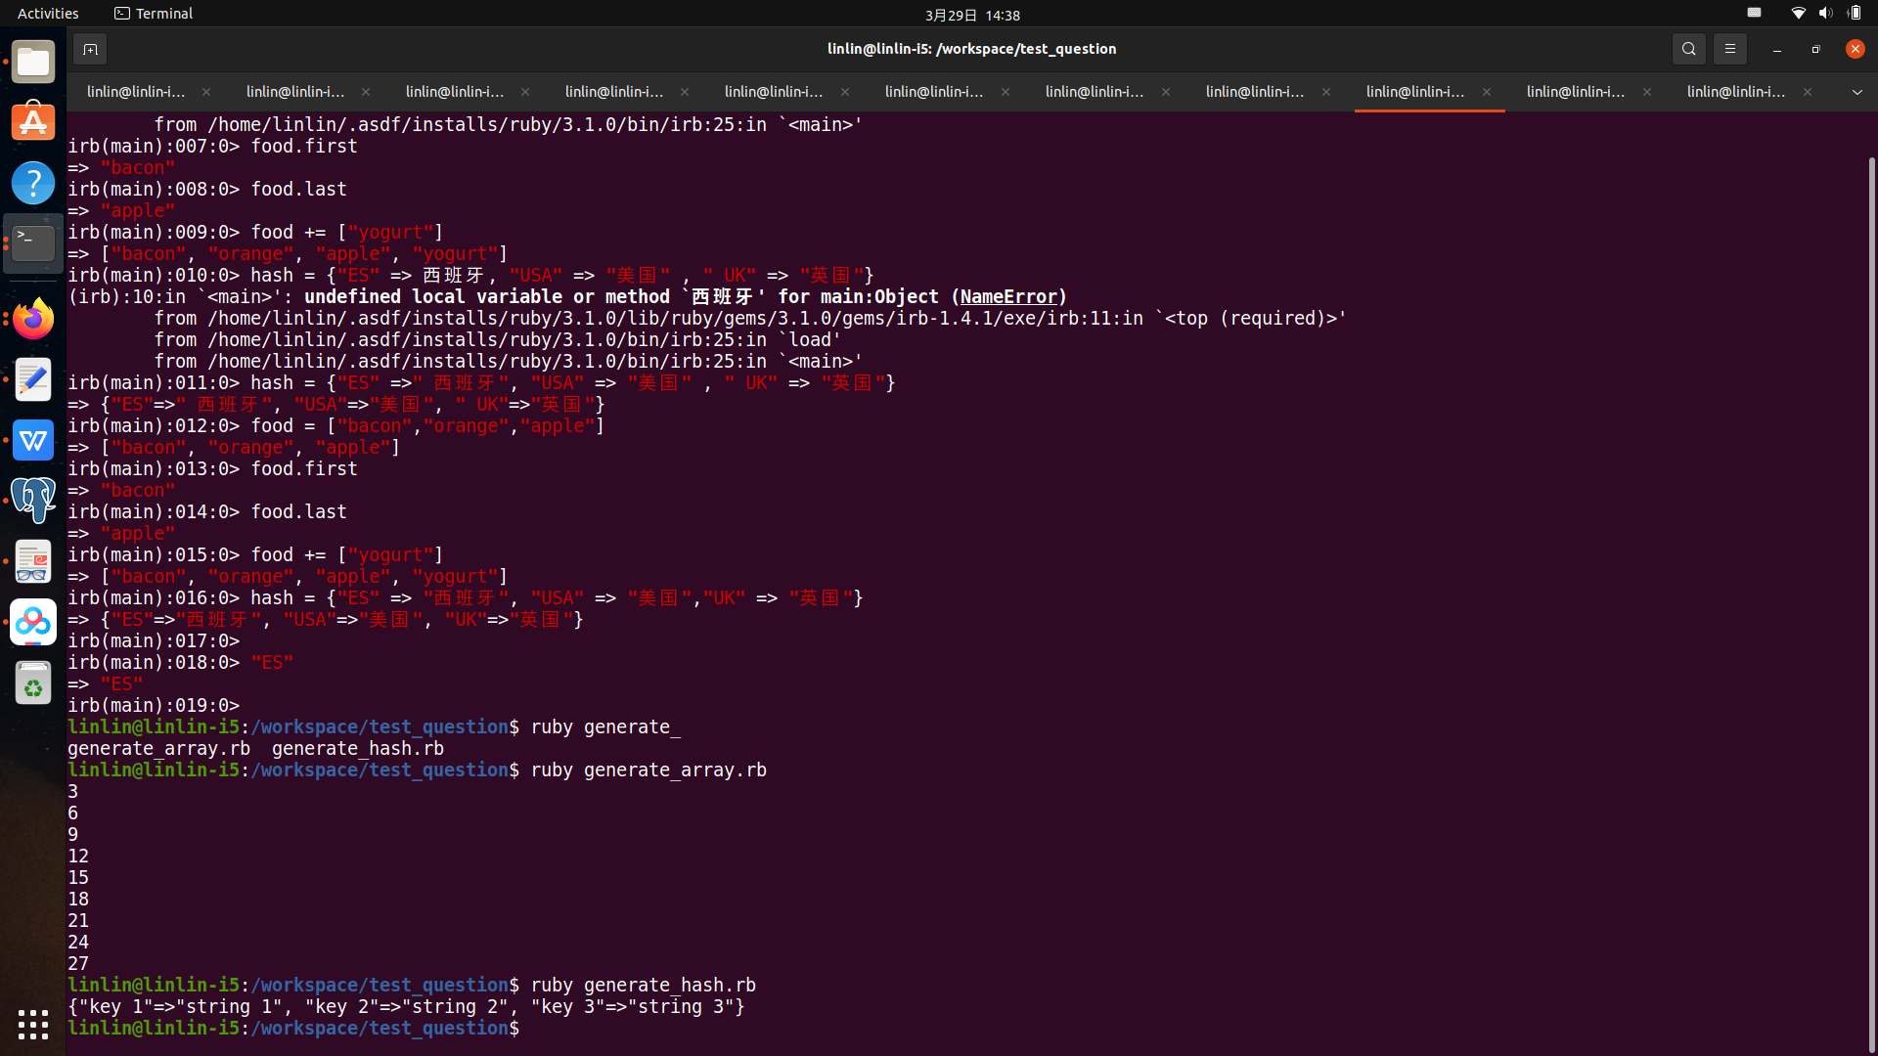Open WPS Writer from dock
This screenshot has height=1056, width=1878.
[33, 440]
